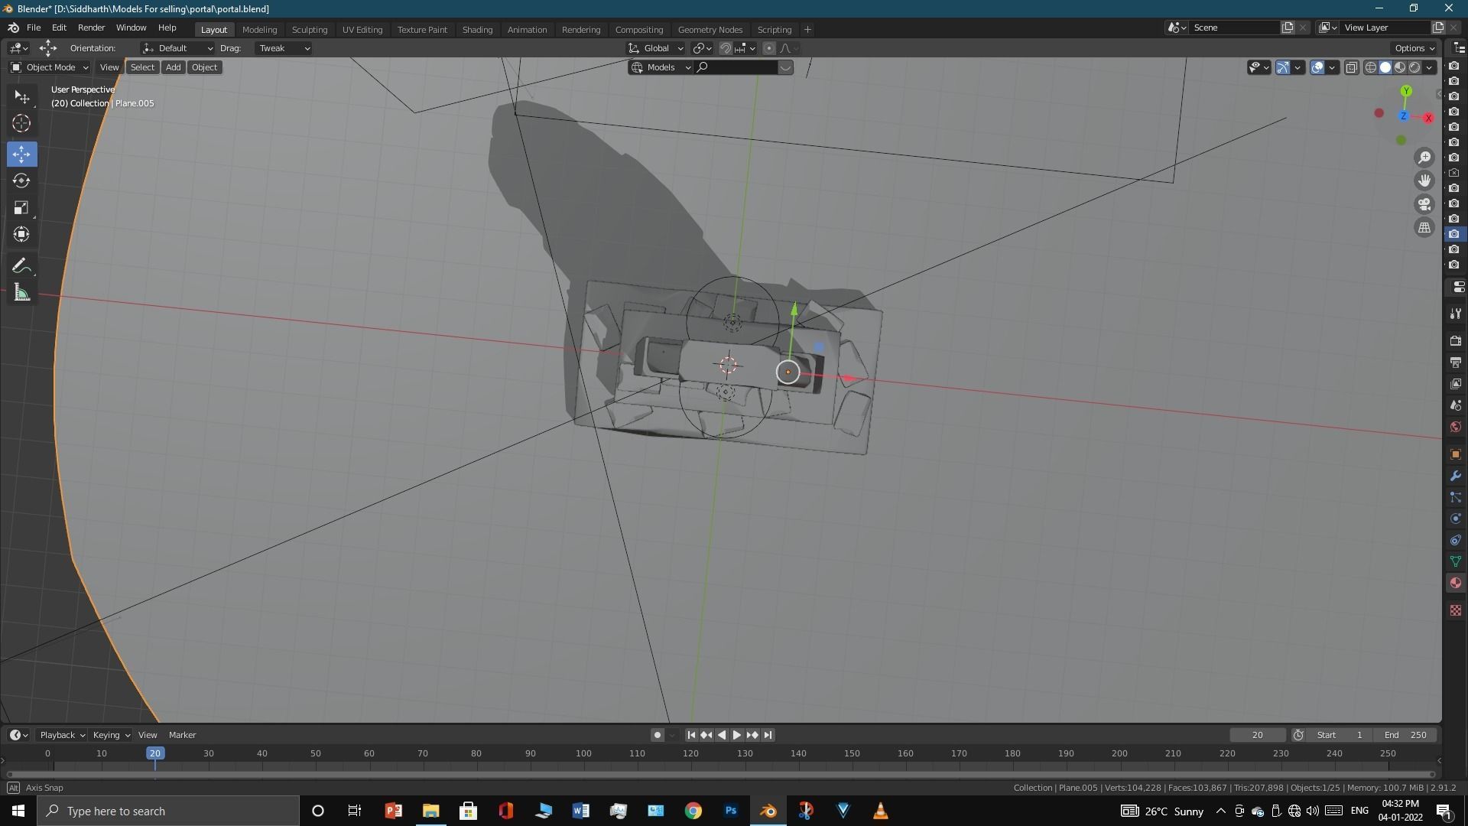Select the combined Transform tool
Screen dimensions: 1468x826
point(21,234)
